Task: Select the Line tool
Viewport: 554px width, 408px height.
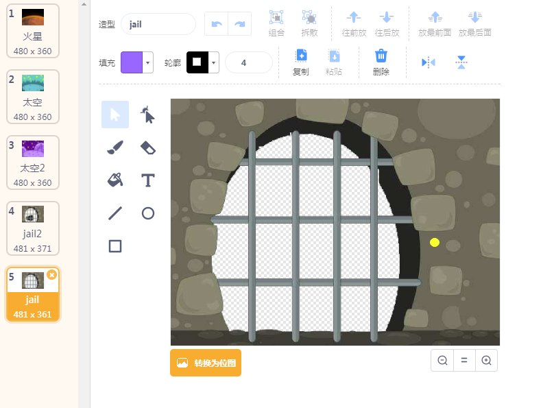Action: [x=115, y=213]
